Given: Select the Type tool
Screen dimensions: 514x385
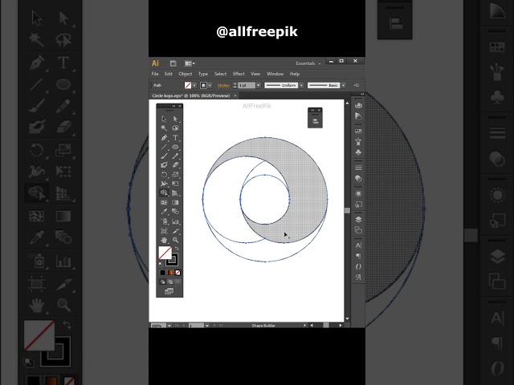Looking at the screenshot, I should (x=175, y=137).
